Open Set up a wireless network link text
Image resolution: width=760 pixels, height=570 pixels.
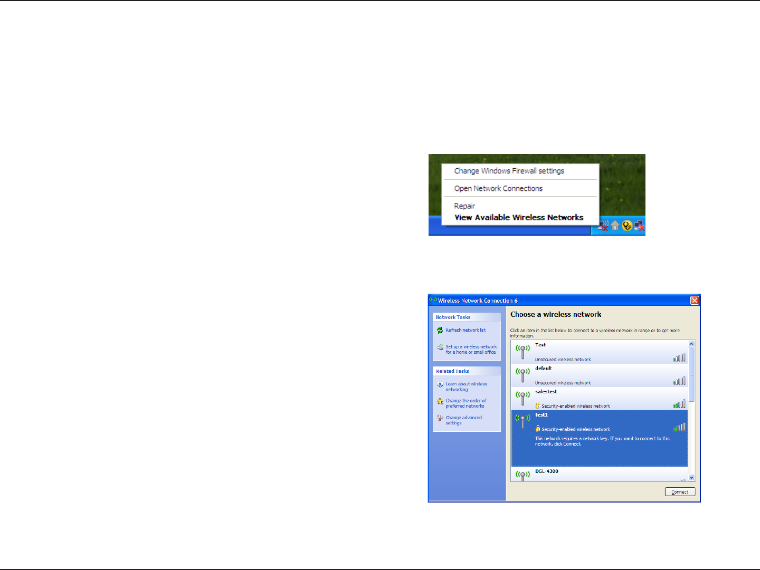coord(471,350)
